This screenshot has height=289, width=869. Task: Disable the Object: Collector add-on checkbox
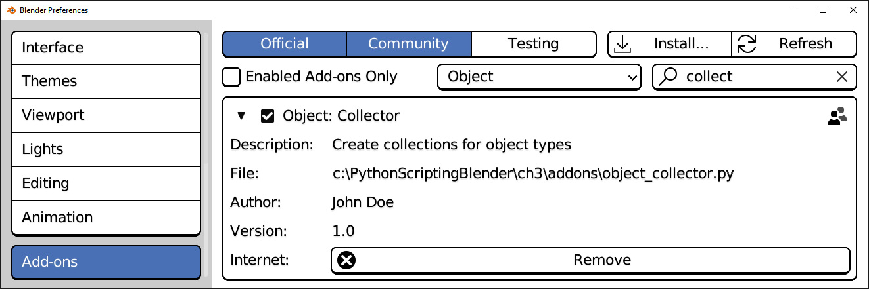pyautogui.click(x=268, y=116)
